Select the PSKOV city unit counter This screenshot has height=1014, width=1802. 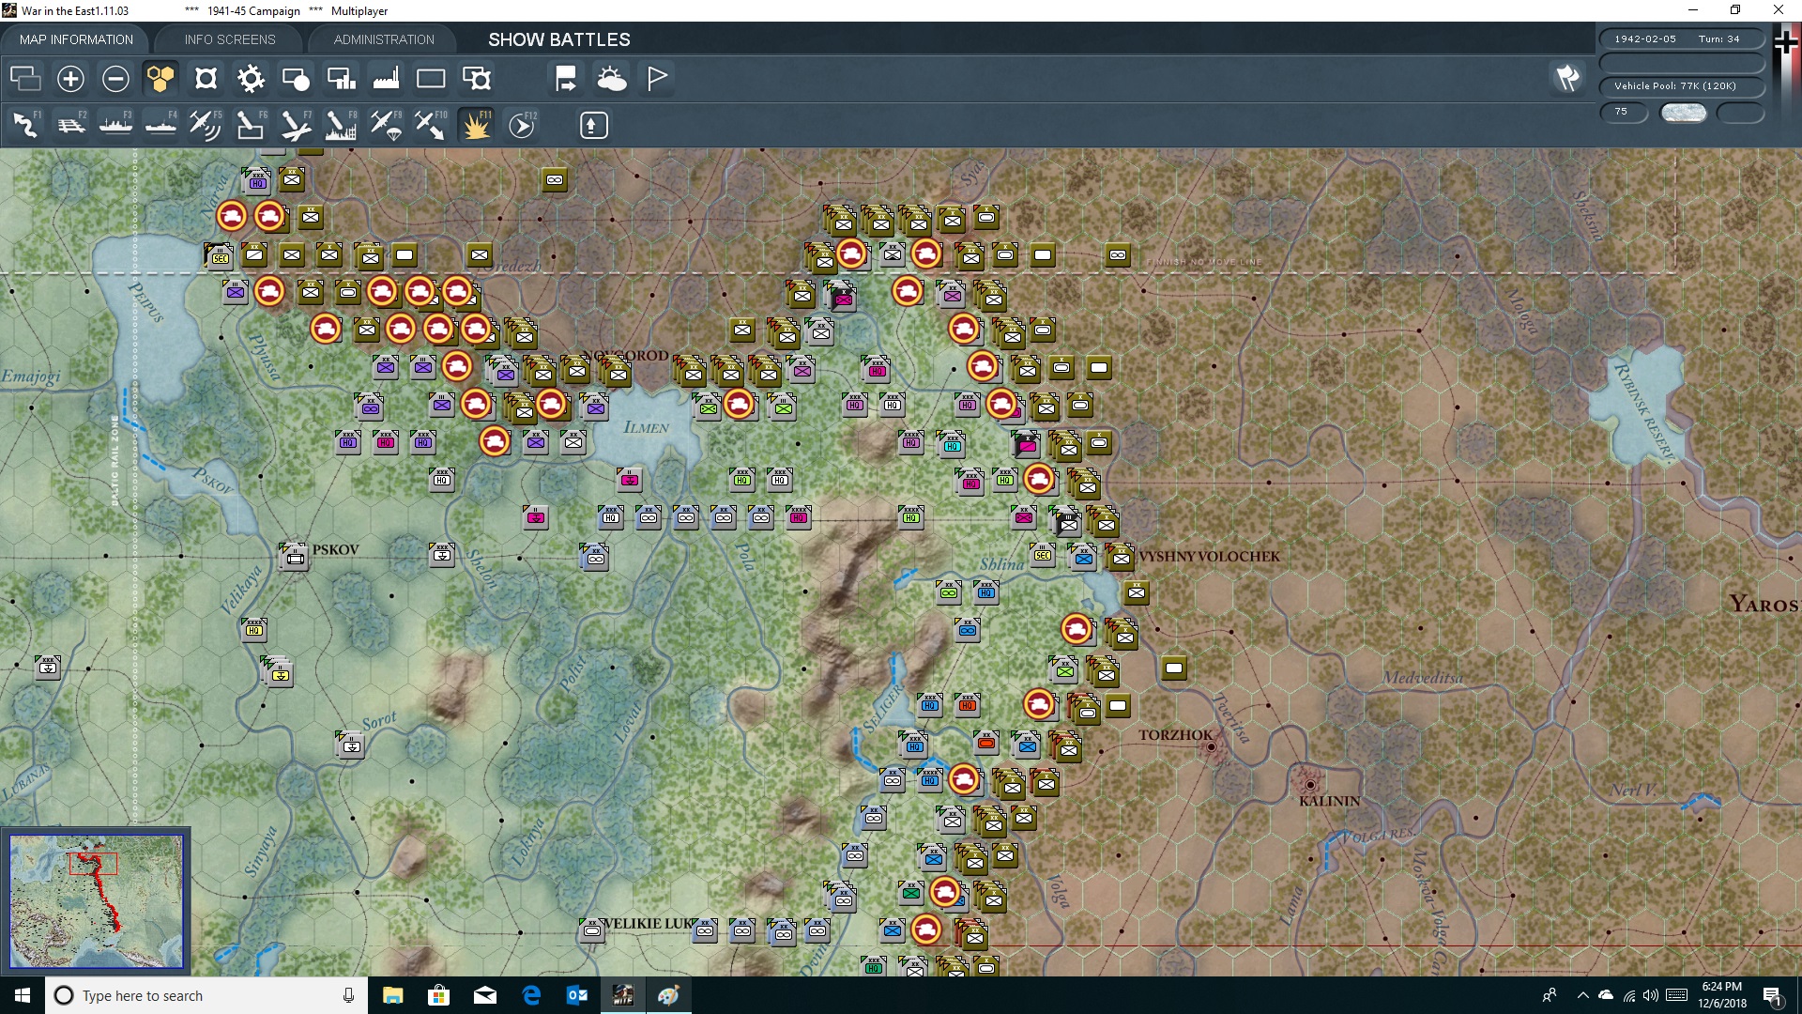295,556
